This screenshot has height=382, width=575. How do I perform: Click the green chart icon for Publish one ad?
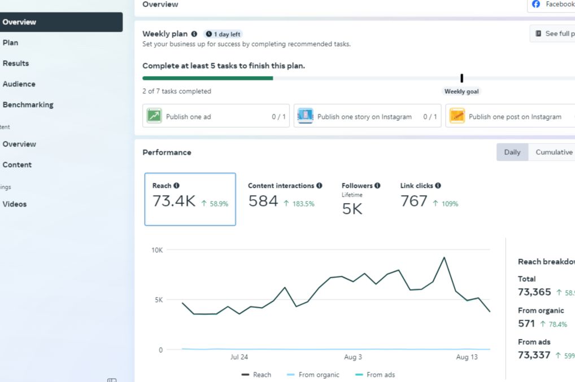(154, 116)
